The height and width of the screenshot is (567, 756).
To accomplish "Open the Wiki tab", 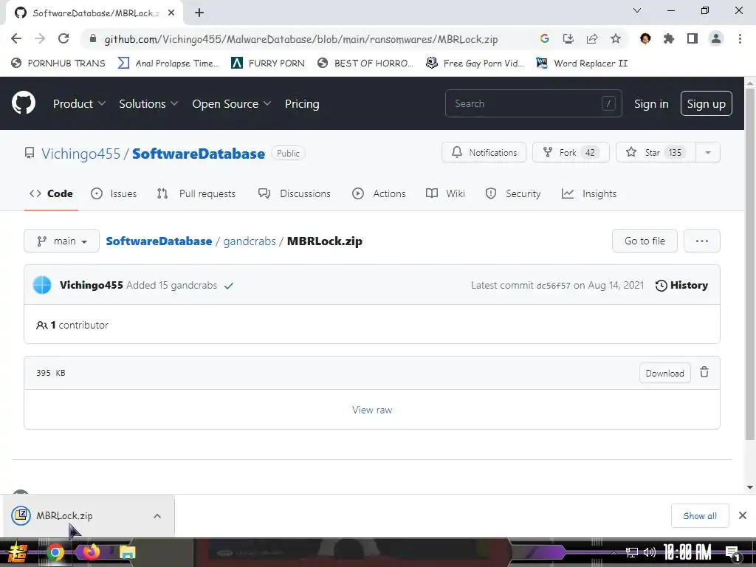I will [445, 193].
